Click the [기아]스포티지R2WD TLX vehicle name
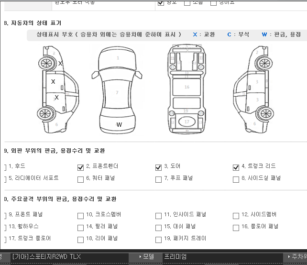Screen dimensions: 307x265 46,257
